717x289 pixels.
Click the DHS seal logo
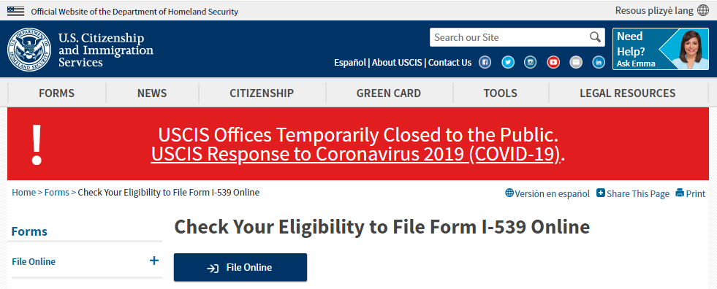coord(29,49)
